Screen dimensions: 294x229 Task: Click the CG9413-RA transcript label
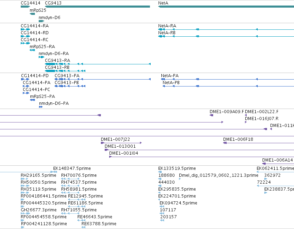(58, 61)
